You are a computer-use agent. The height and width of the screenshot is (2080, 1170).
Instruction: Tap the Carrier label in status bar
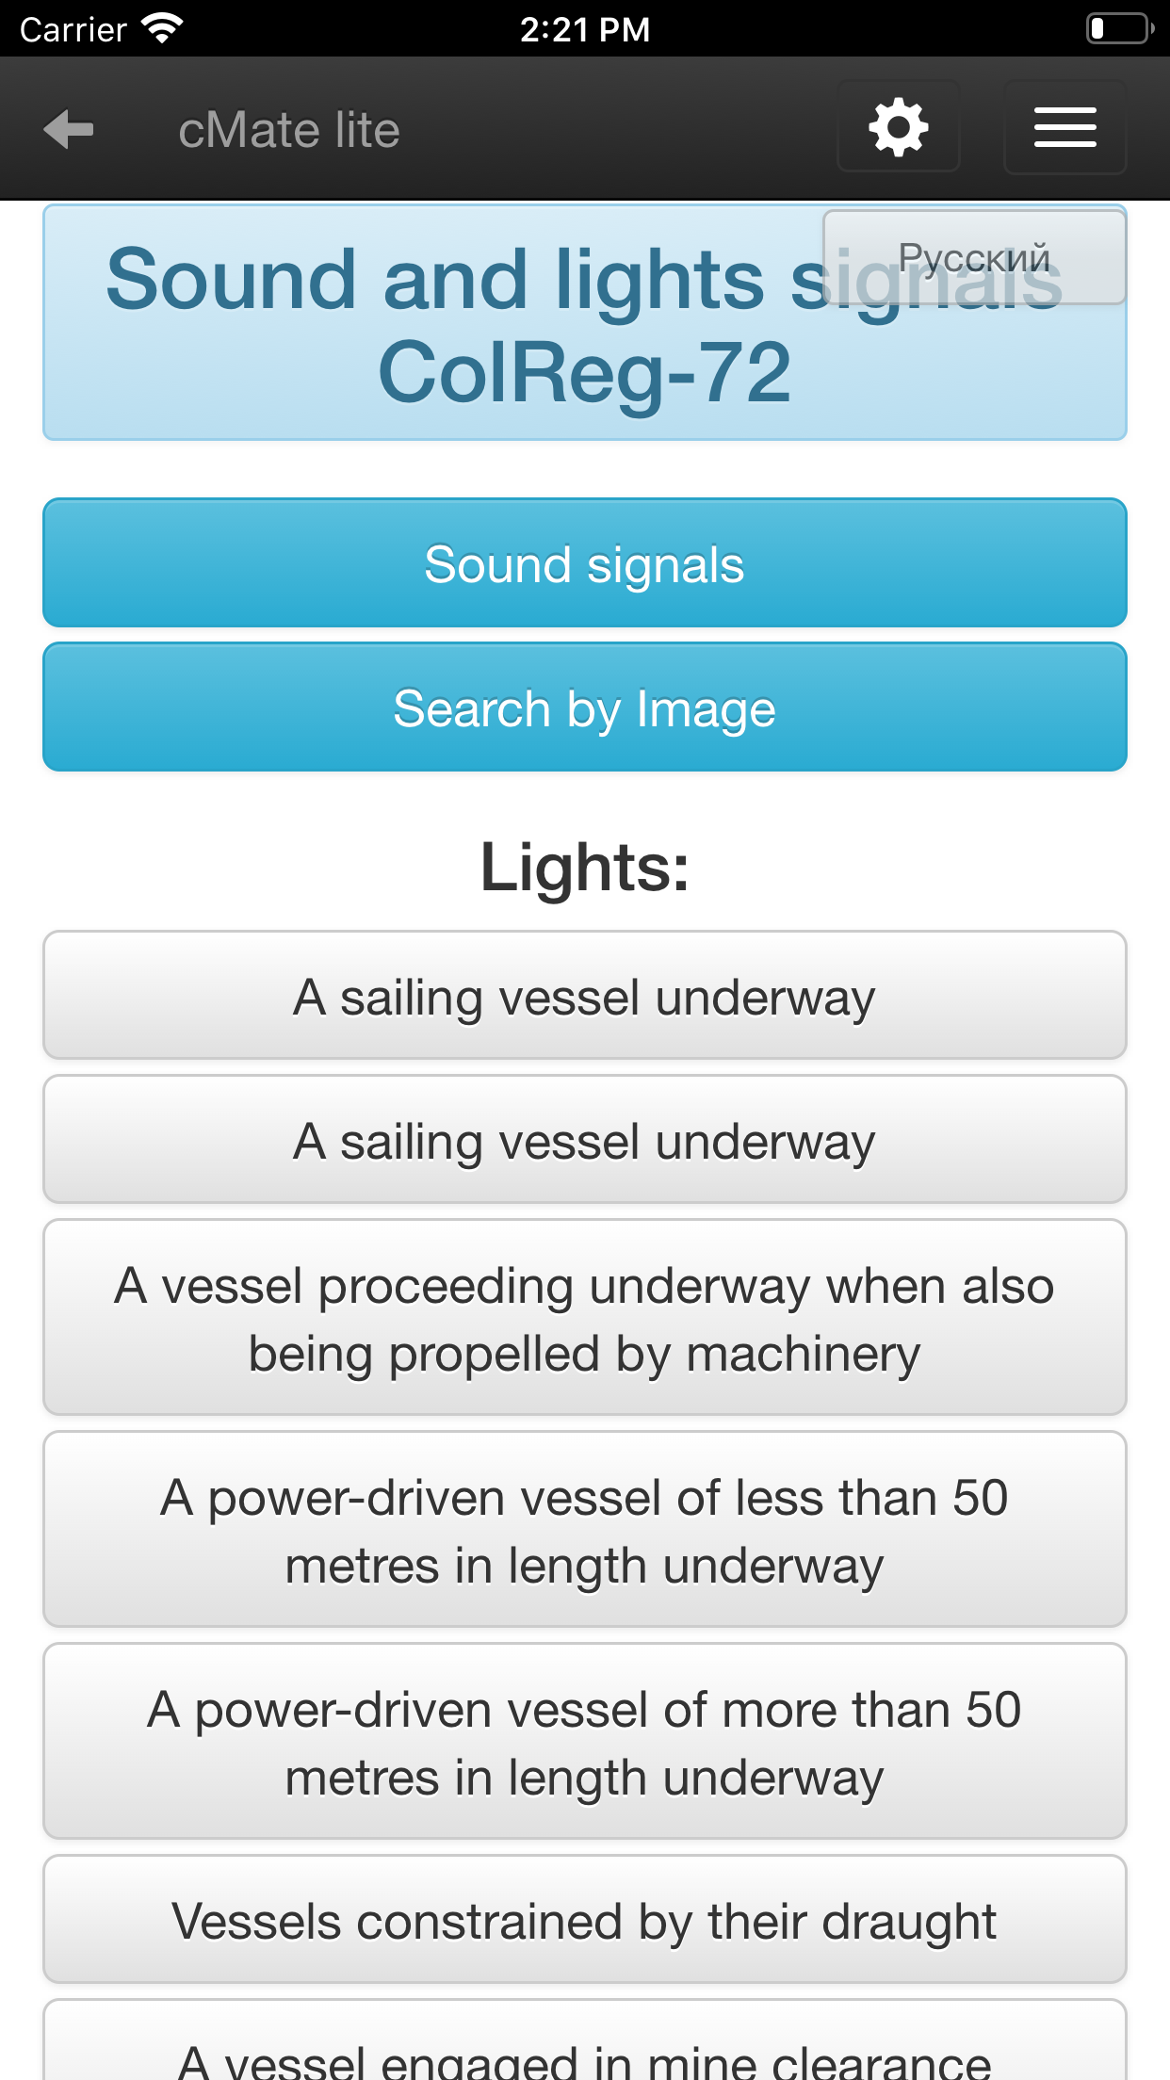click(73, 30)
